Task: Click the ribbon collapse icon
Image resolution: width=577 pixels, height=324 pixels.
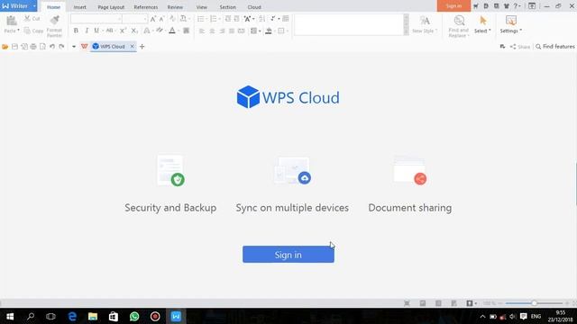Action: click(x=532, y=6)
